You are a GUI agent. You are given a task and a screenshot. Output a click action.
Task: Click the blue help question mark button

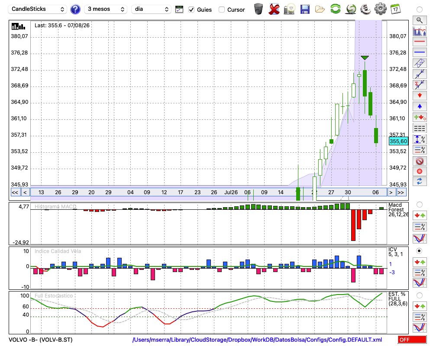coord(75,10)
